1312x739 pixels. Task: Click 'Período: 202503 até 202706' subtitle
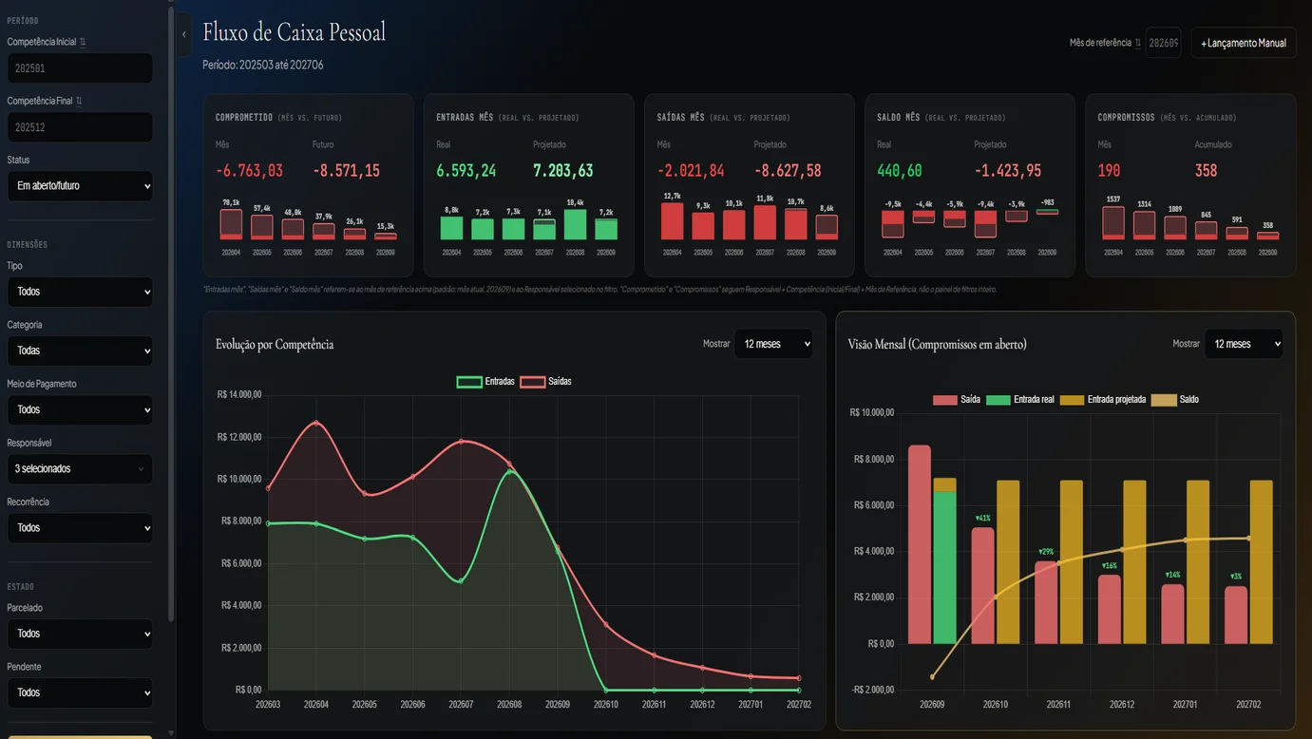coord(263,65)
